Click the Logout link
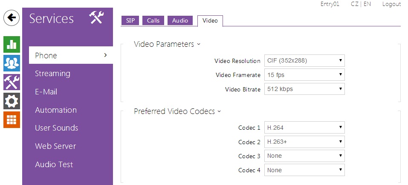Viewport: 408px width, 185px height. (x=391, y=4)
